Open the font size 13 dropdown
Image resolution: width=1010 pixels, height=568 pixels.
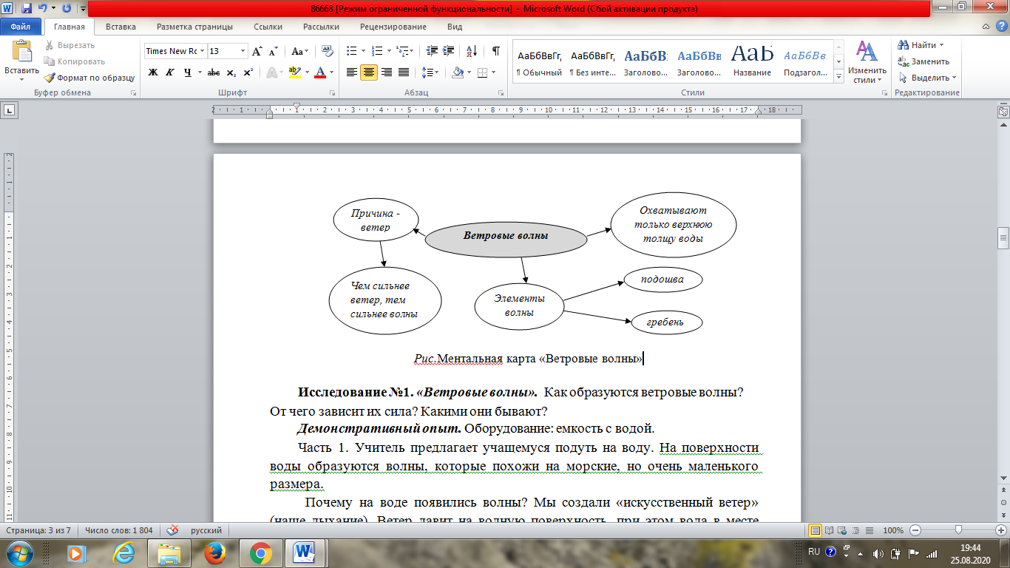point(243,52)
